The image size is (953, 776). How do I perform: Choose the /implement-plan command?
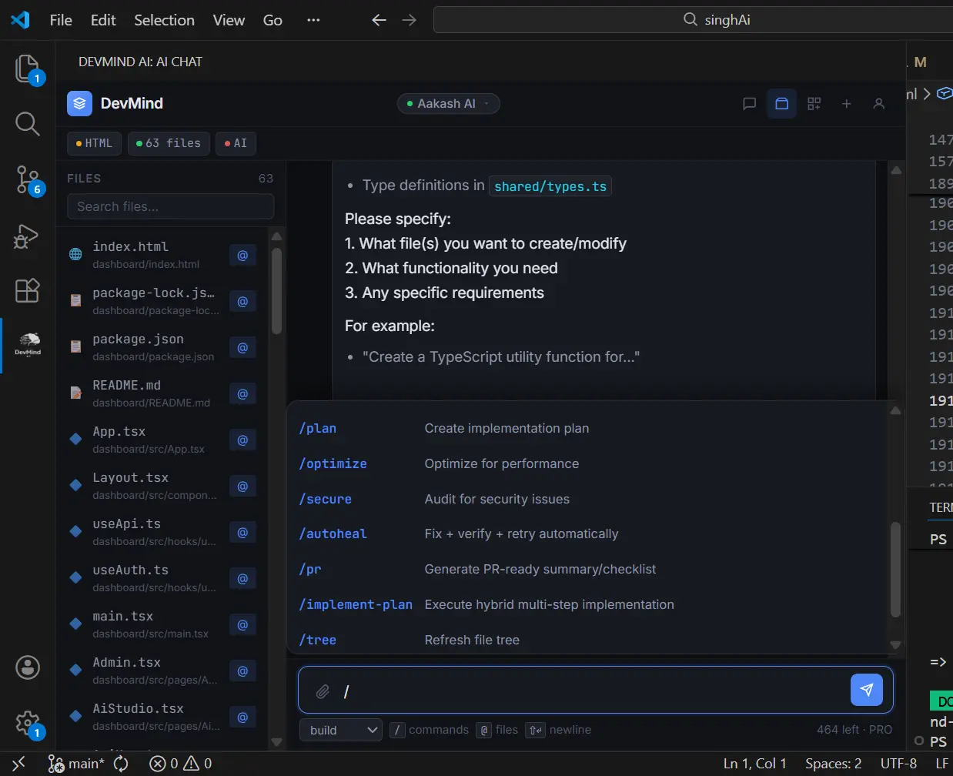point(588,605)
